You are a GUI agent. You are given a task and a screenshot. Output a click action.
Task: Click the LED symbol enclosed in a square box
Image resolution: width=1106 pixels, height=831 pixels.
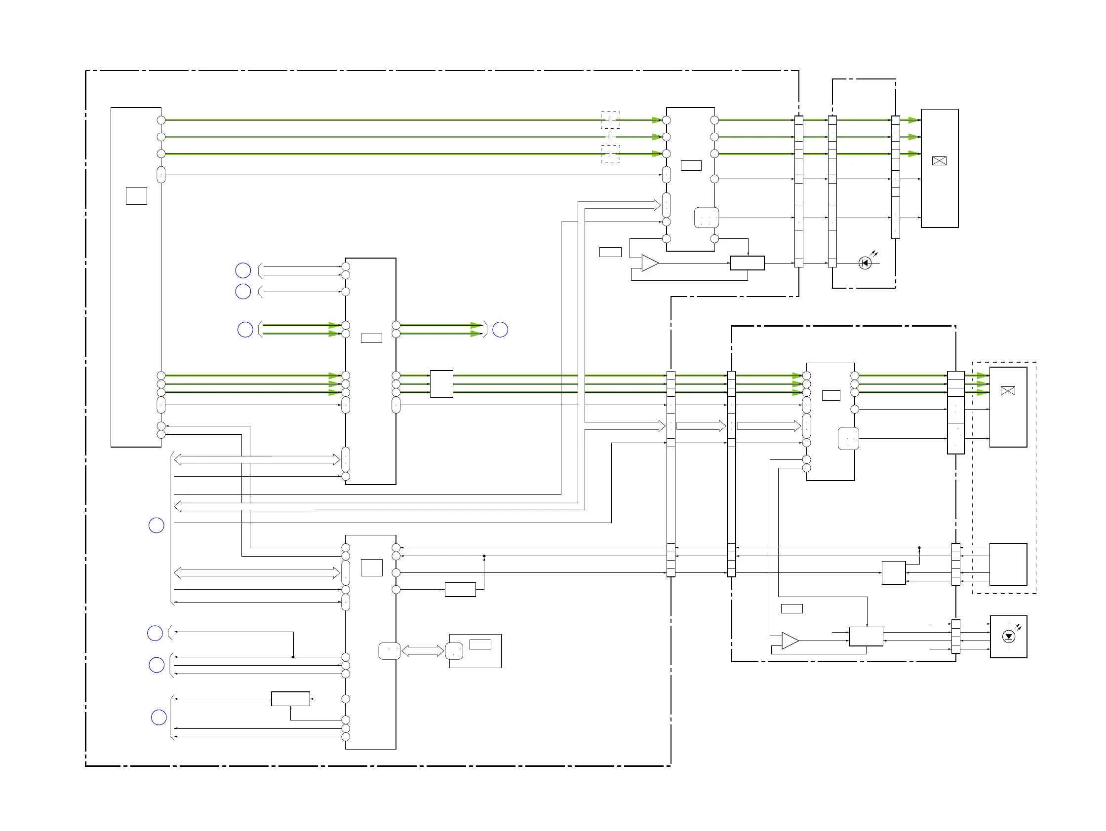pyautogui.click(x=1009, y=637)
